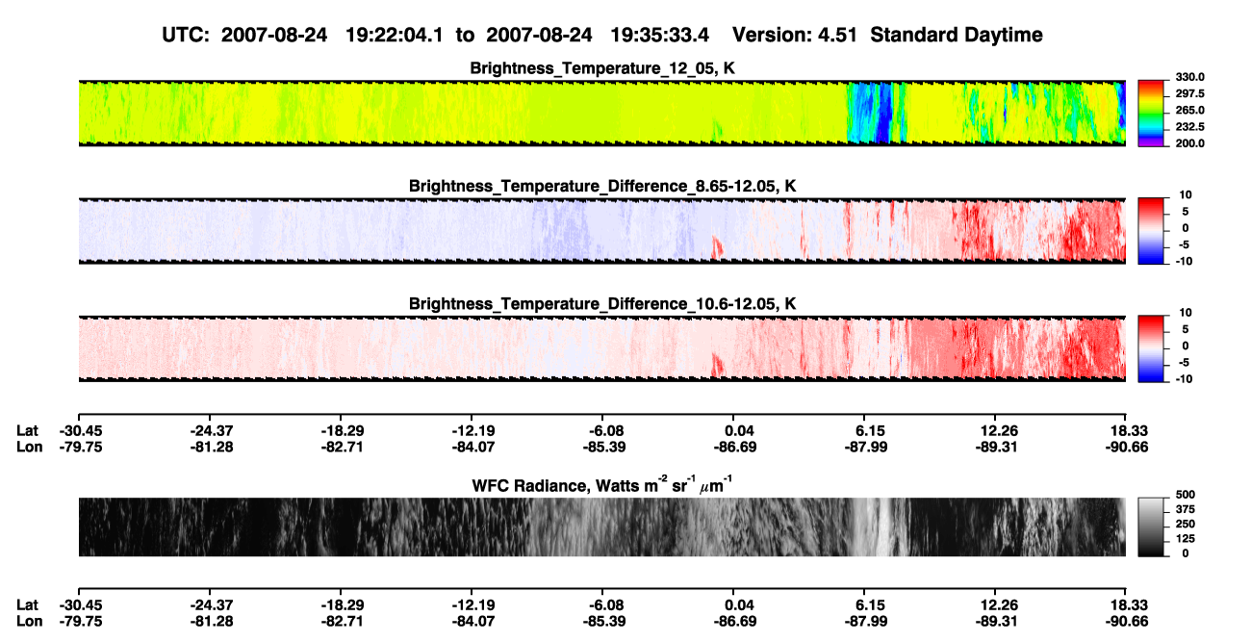Click longitude -82.71 under the WFC Radiance panel
The height and width of the screenshot is (642, 1251).
pyautogui.click(x=343, y=622)
